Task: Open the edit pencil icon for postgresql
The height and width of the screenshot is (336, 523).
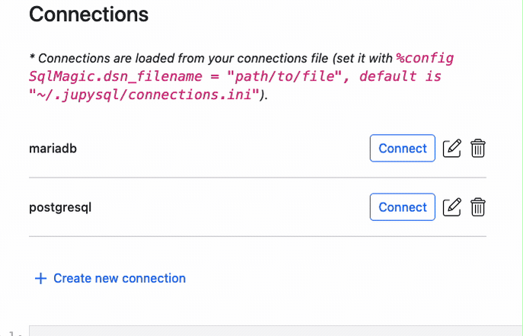Action: pyautogui.click(x=452, y=206)
